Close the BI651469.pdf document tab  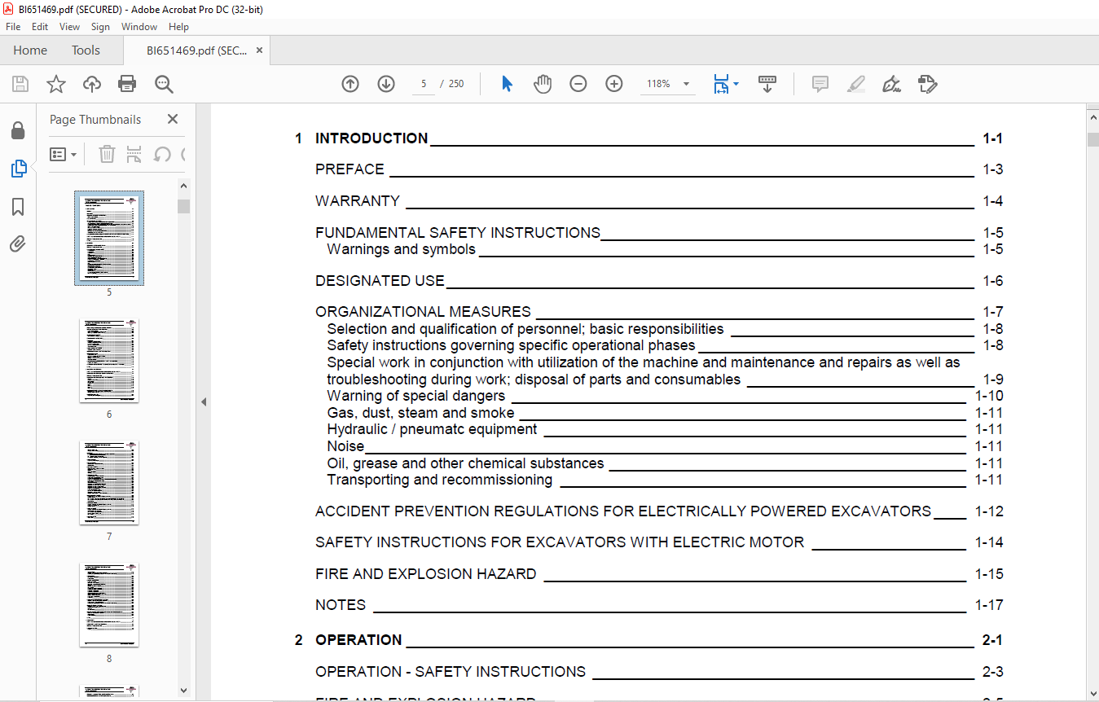(259, 50)
